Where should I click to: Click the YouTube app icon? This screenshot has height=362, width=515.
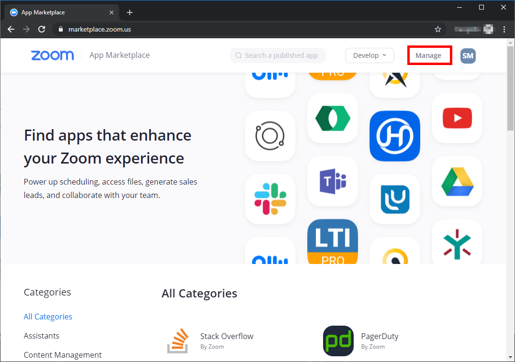point(457,118)
